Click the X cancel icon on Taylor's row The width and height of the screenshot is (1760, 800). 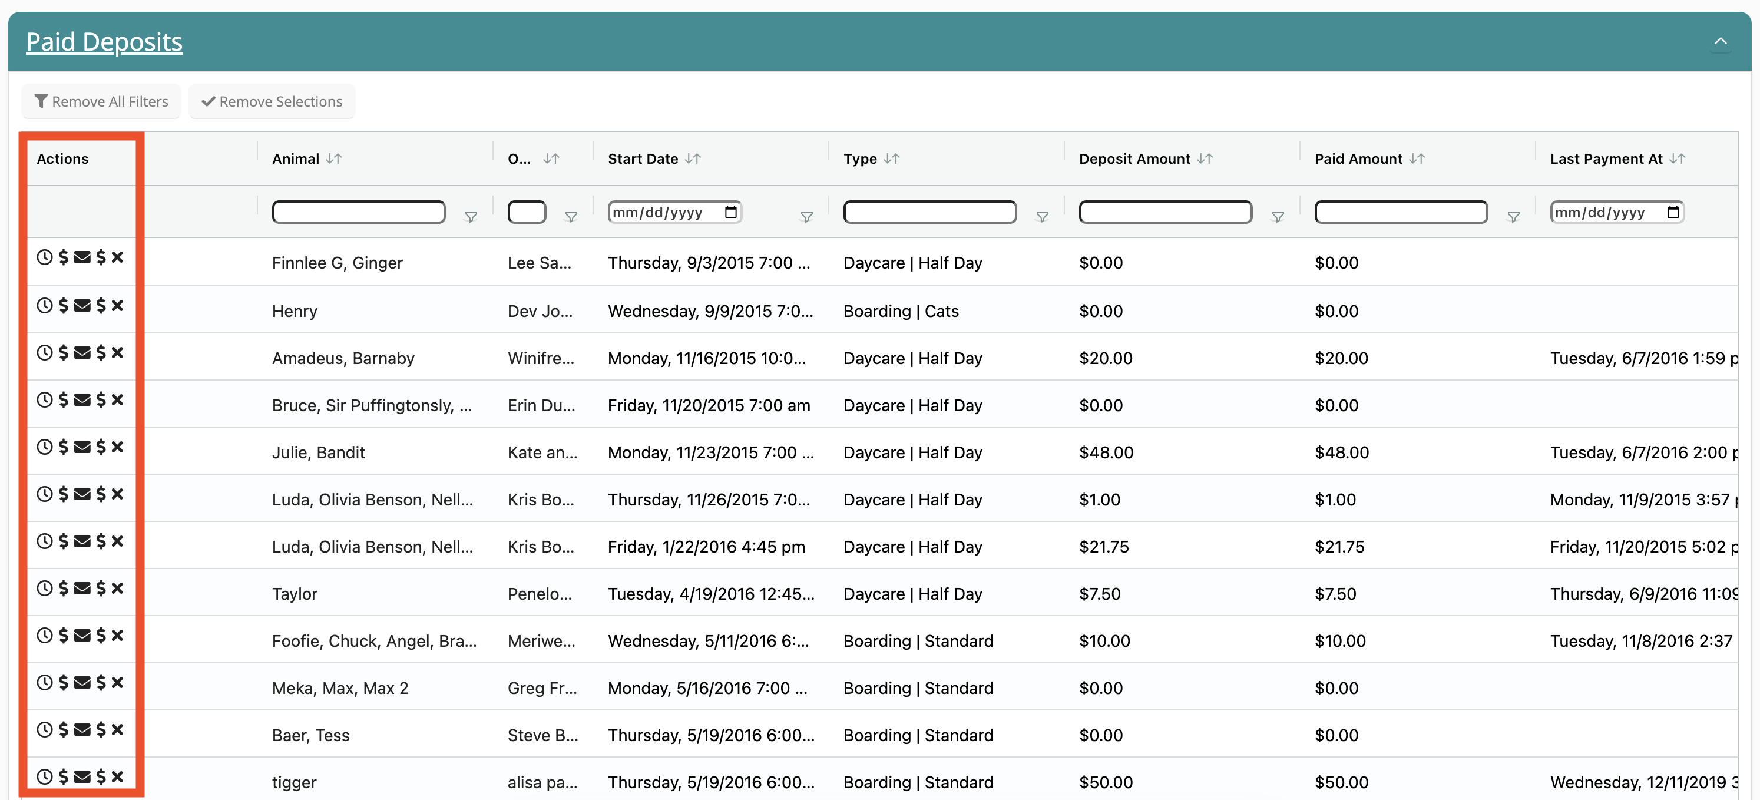click(x=118, y=588)
